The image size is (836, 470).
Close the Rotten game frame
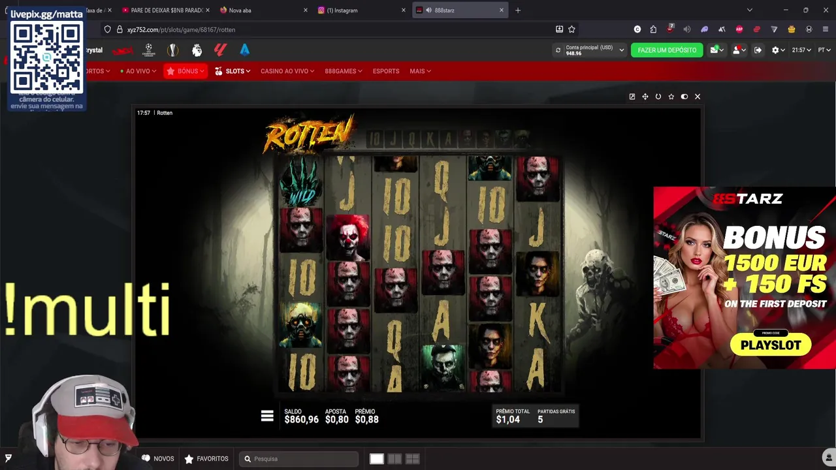pyautogui.click(x=698, y=97)
